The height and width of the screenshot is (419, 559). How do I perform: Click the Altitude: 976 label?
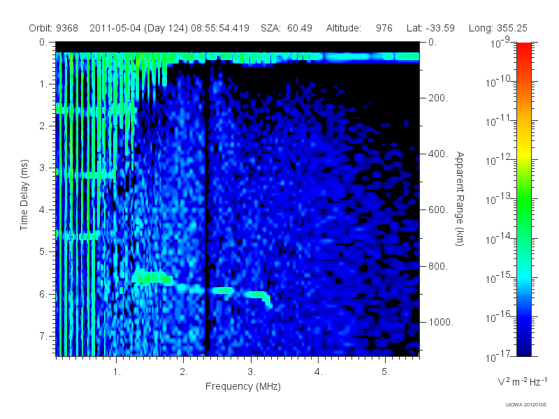(x=359, y=28)
